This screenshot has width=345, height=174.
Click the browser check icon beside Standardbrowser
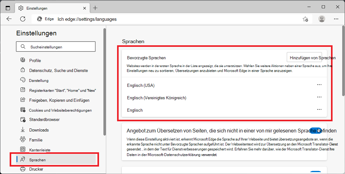click(x=23, y=120)
